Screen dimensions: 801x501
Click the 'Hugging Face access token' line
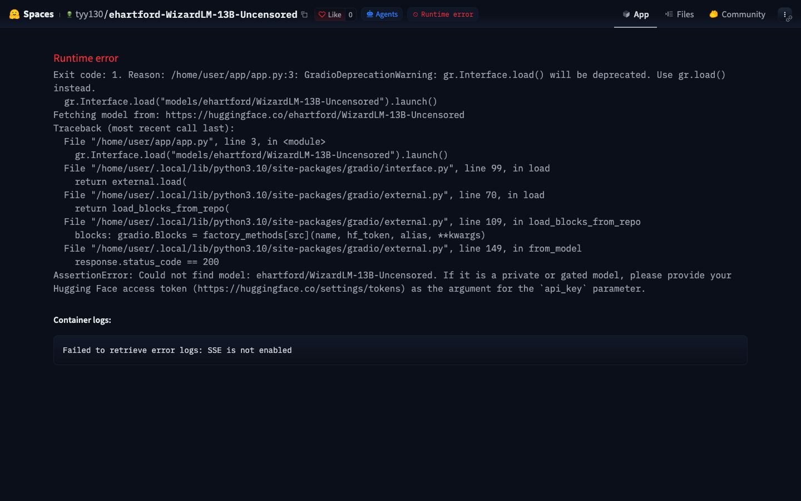(x=349, y=288)
